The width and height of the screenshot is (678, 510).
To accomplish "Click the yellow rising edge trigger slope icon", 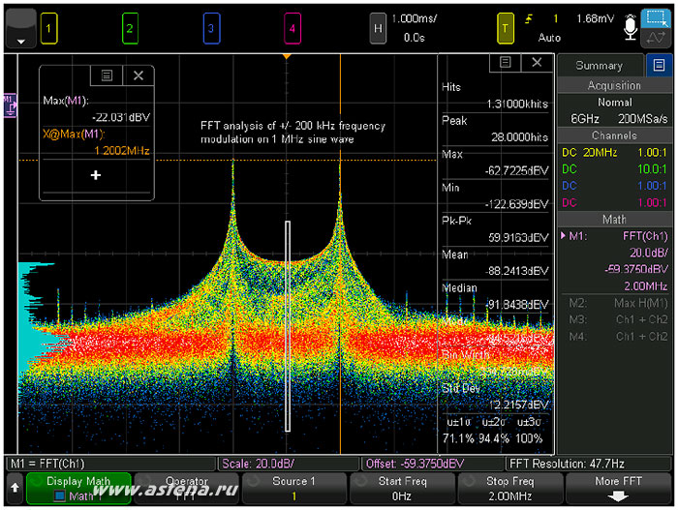I will coord(529,19).
